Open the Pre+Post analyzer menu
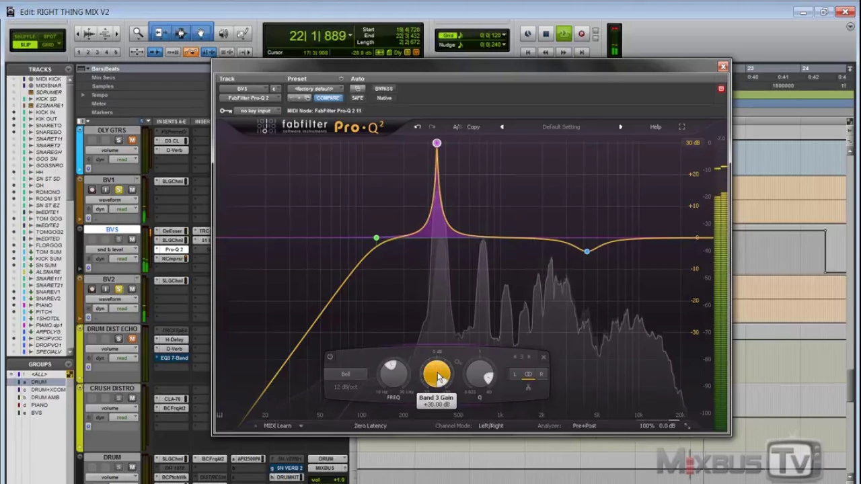 point(584,426)
